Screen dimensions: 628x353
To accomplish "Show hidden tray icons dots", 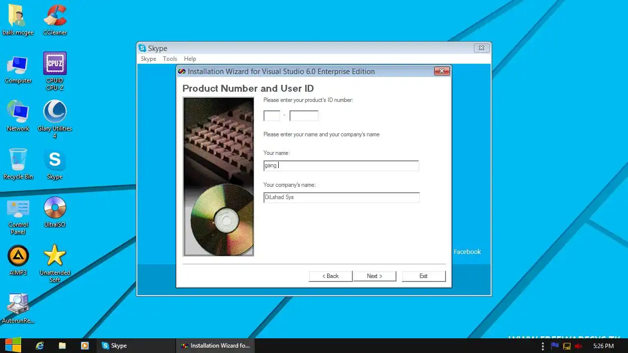I will [x=543, y=346].
